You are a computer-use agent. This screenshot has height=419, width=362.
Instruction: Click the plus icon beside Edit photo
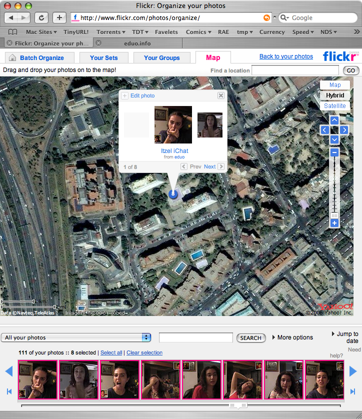[x=125, y=95]
